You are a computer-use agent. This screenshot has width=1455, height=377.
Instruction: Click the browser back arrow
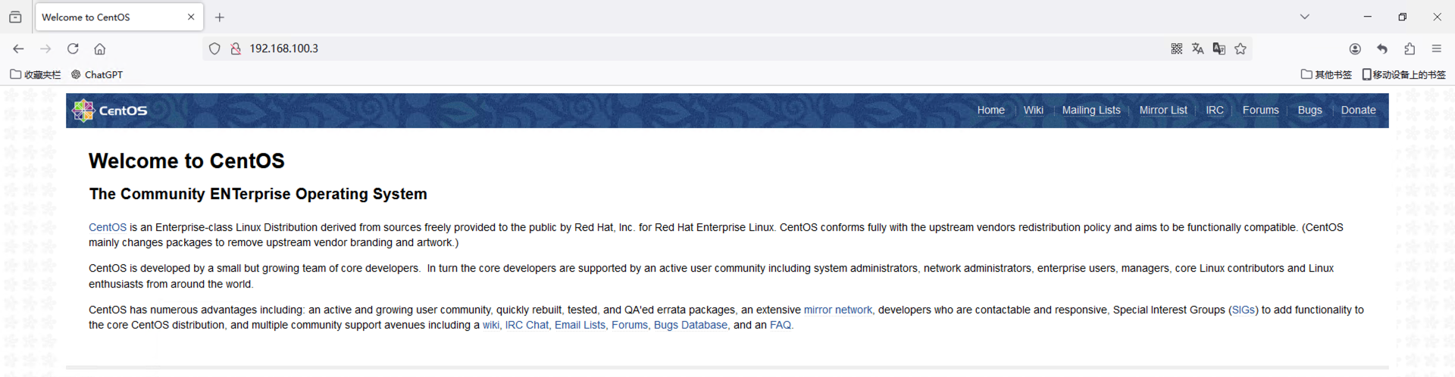(18, 48)
